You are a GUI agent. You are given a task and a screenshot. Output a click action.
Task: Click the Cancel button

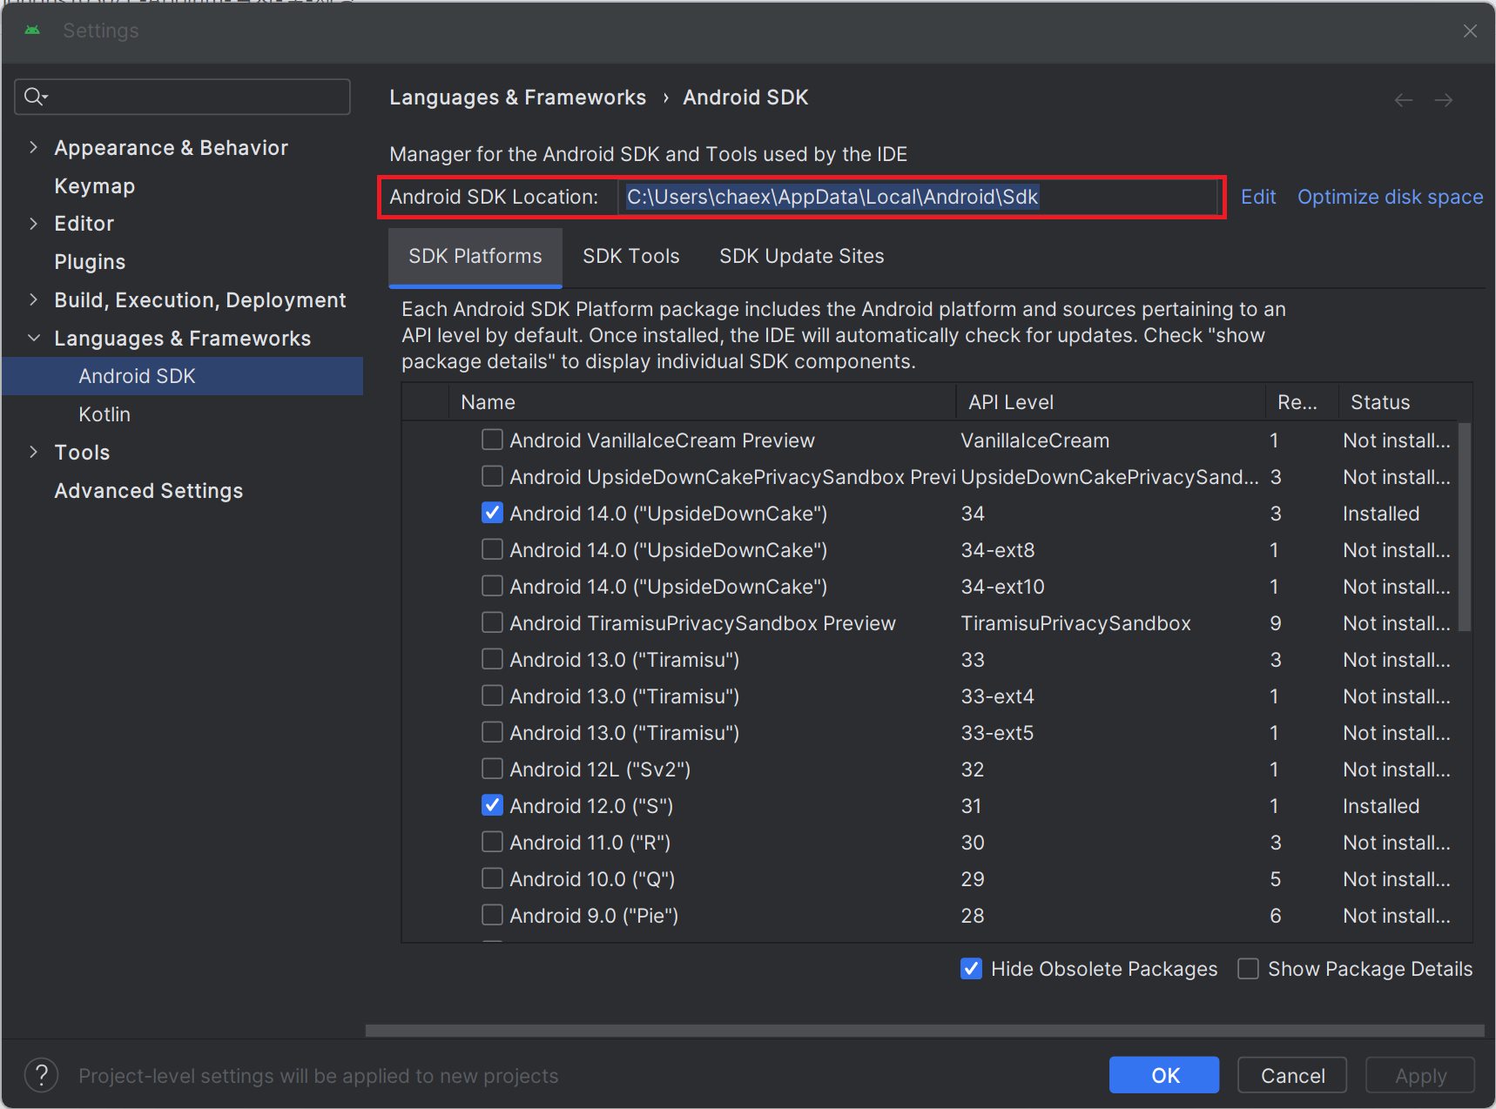coord(1292,1075)
